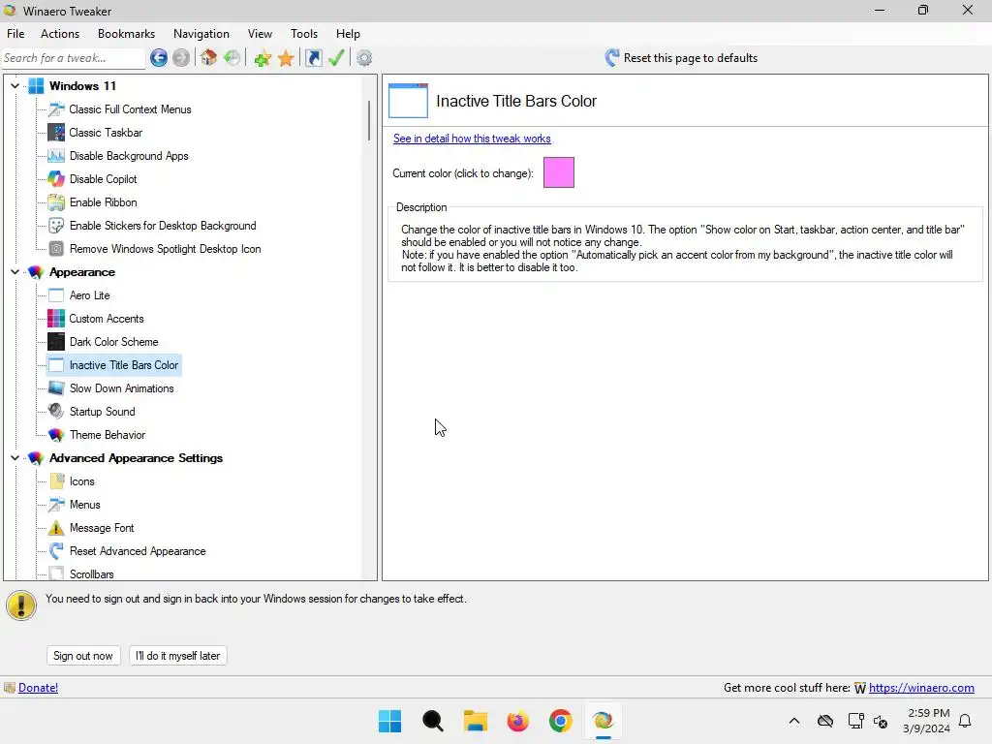Click Reset this page to defaults
Viewport: 992px width, 744px height.
(681, 58)
